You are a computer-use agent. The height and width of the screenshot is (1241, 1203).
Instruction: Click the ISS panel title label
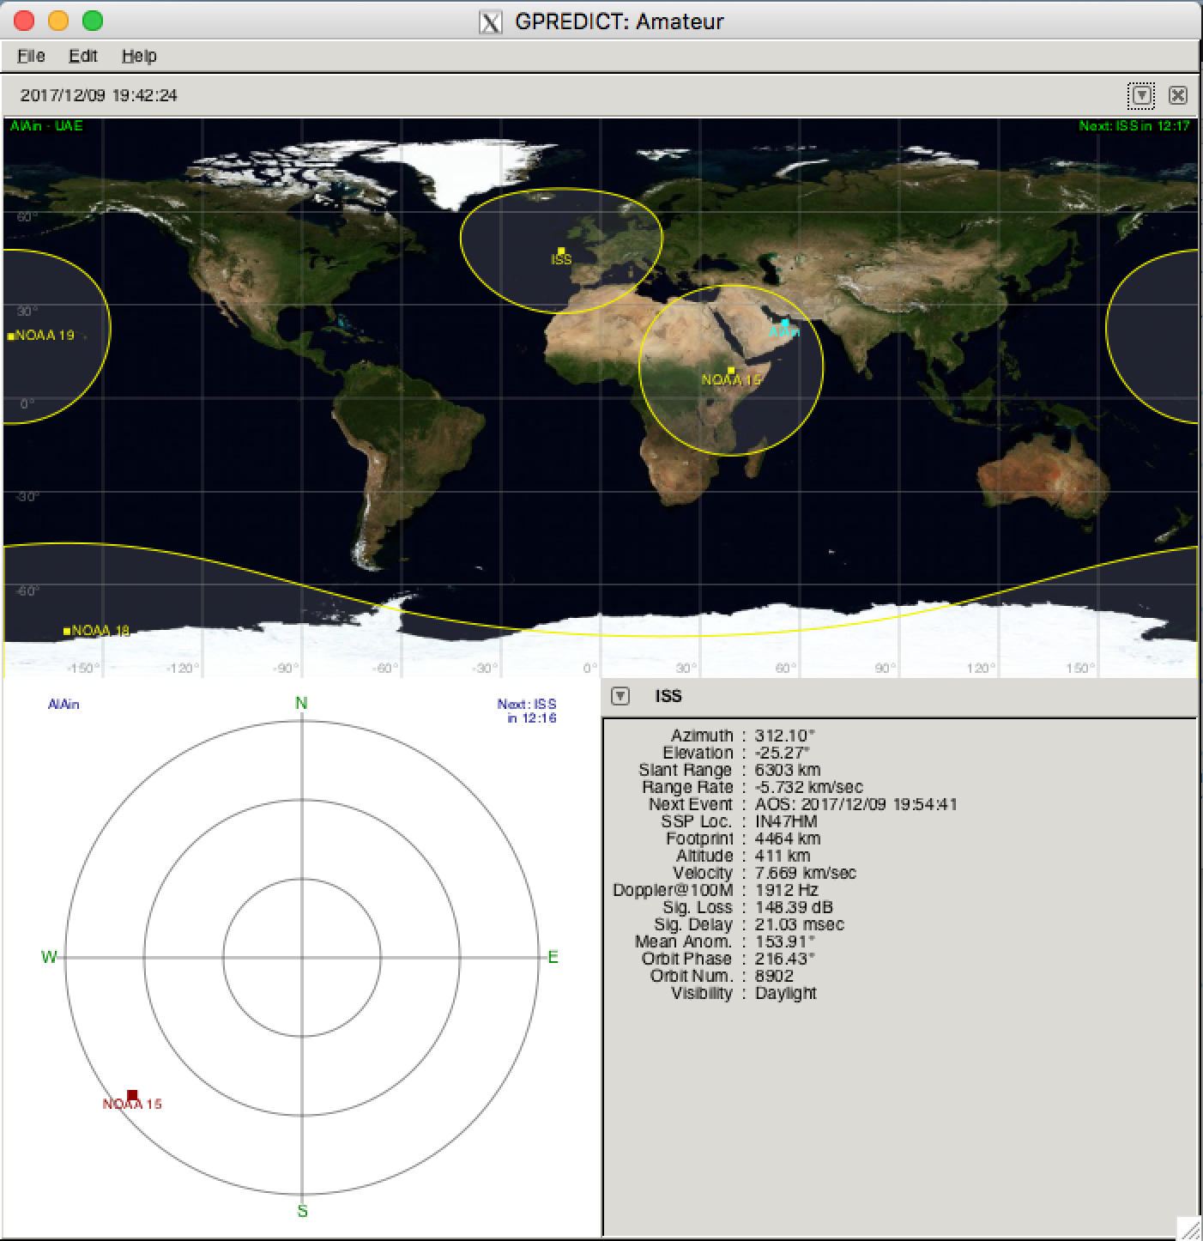tap(668, 696)
